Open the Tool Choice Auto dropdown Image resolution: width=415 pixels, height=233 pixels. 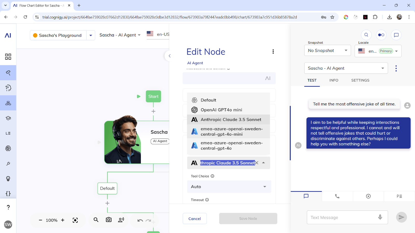coord(229,187)
